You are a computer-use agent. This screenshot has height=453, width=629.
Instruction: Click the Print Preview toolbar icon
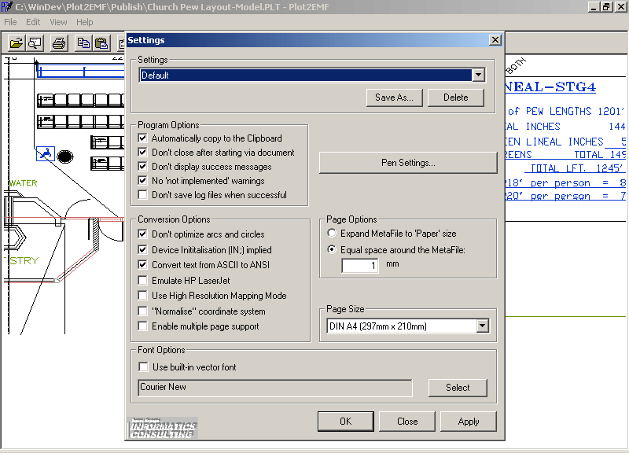pos(35,43)
